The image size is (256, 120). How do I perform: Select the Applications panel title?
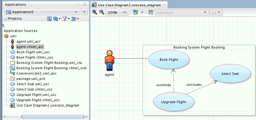pyautogui.click(x=15, y=4)
